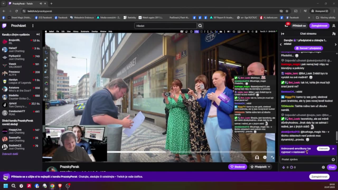Reload the Twitch page

click(x=16, y=11)
